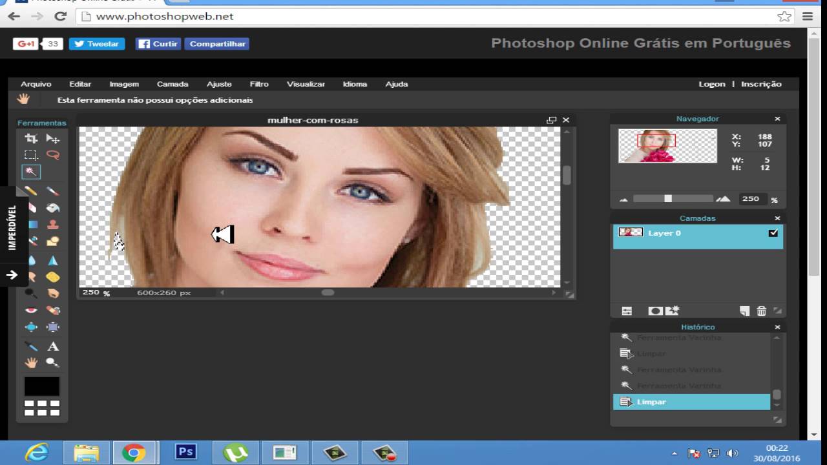Click the Inscrição link

click(x=761, y=84)
